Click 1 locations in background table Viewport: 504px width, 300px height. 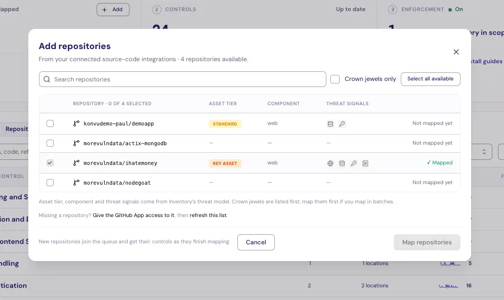pyautogui.click(x=375, y=264)
